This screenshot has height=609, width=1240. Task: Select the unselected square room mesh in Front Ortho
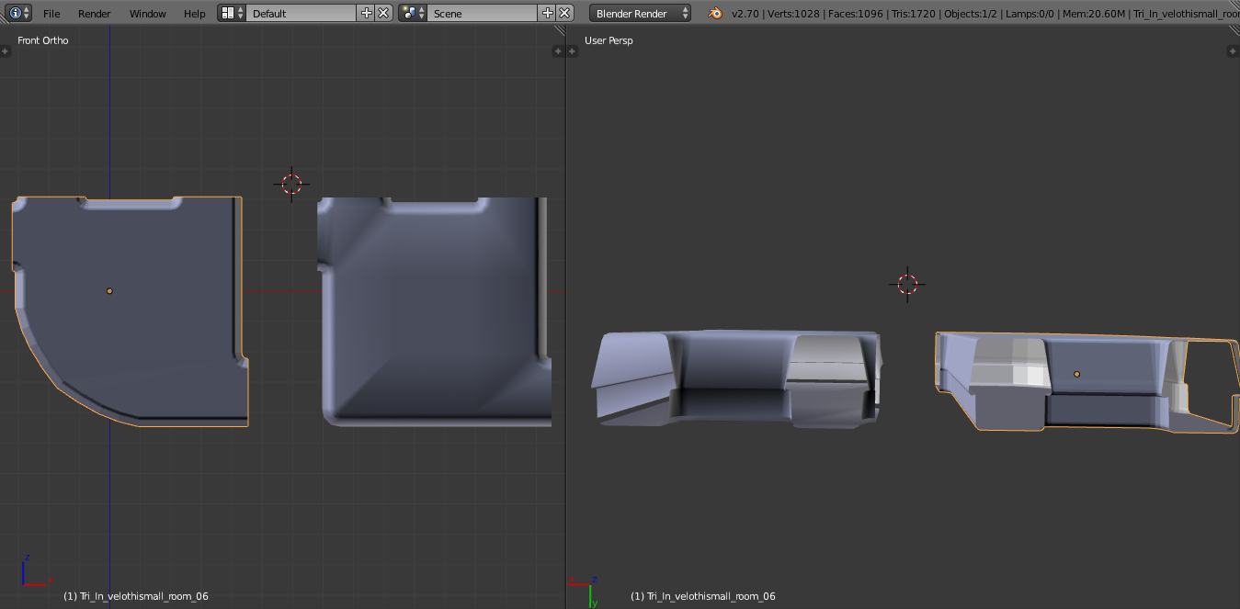click(x=435, y=310)
